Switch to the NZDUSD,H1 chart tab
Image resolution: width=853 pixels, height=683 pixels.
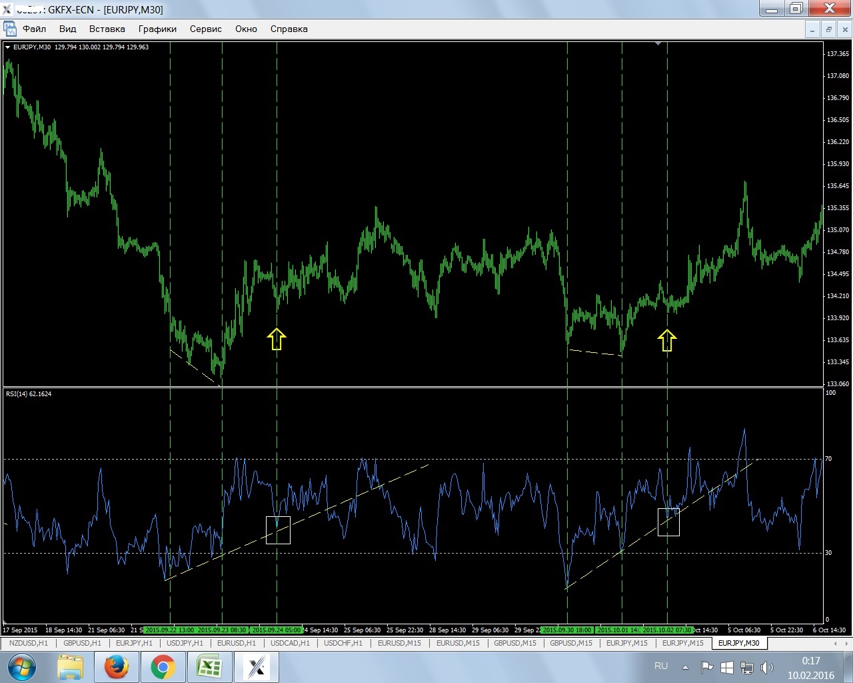28,643
